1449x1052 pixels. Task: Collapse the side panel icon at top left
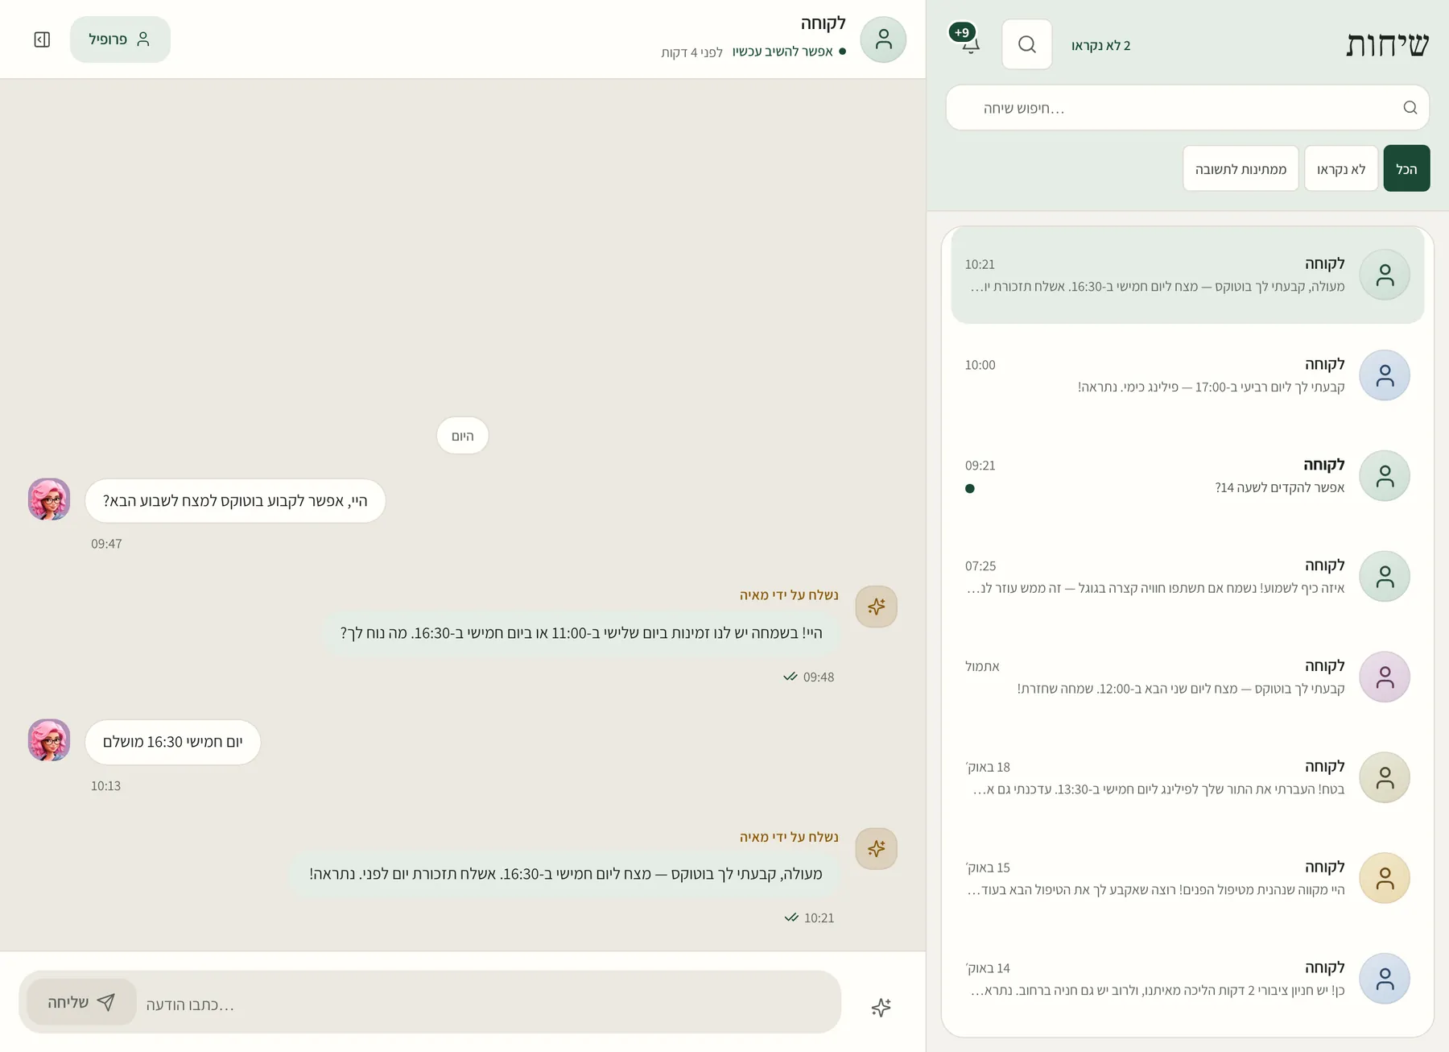click(42, 39)
